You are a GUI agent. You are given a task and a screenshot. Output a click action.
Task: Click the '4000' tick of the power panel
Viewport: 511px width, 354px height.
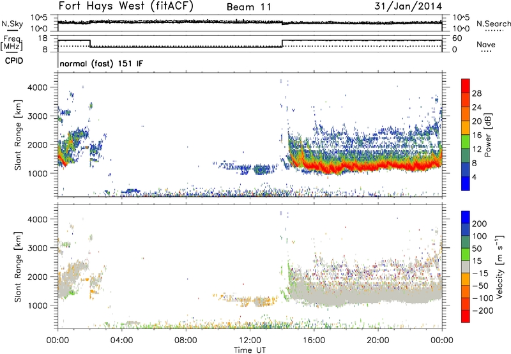38,88
